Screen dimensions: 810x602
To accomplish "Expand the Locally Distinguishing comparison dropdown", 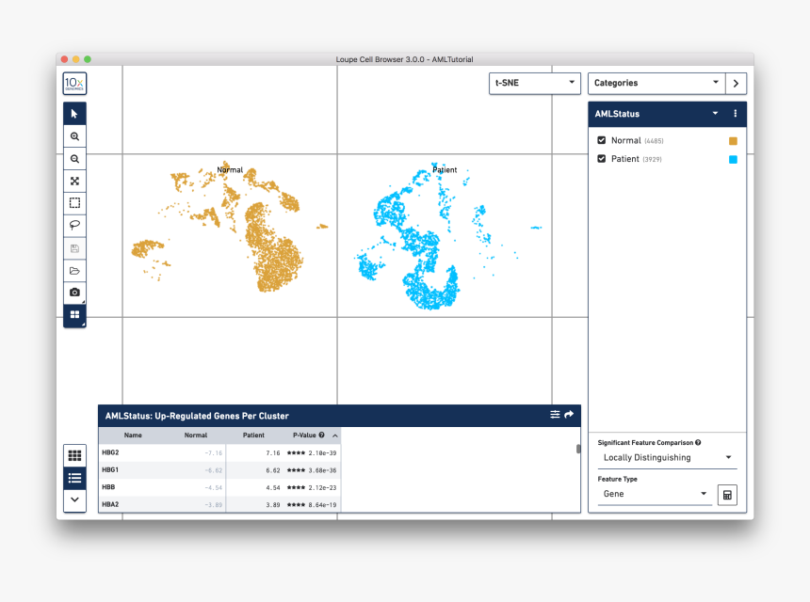I will [x=667, y=458].
